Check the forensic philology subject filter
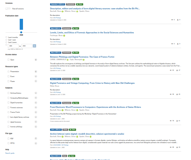The height and width of the screenshot is (160, 191). [8, 127]
